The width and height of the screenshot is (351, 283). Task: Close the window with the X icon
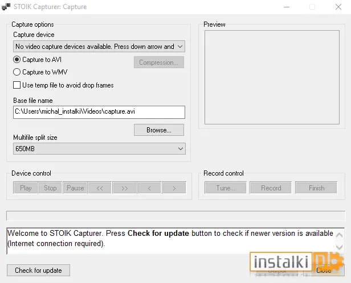pos(338,7)
